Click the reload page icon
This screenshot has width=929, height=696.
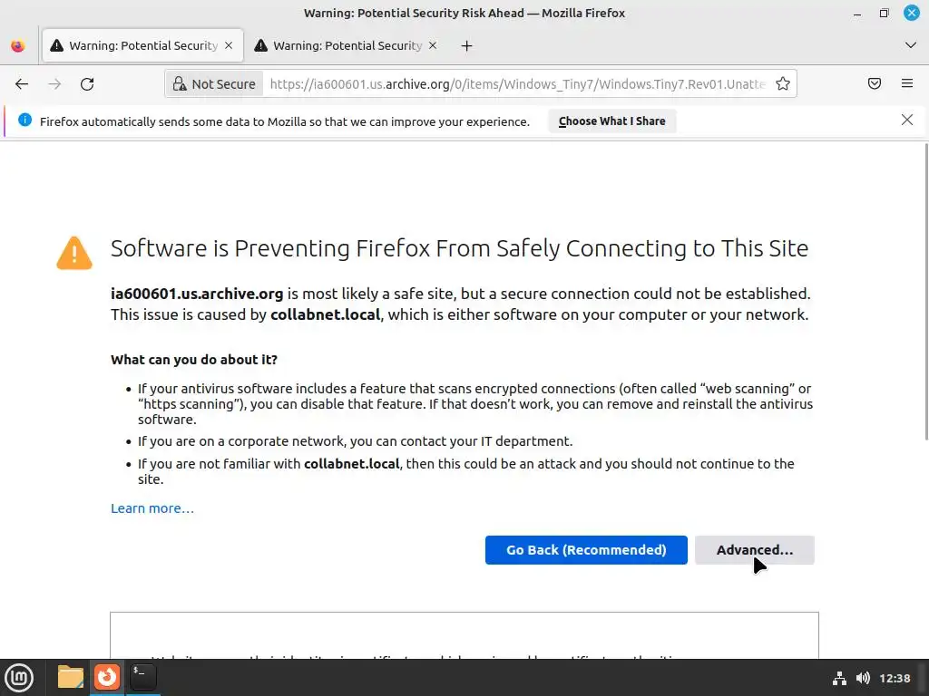point(87,84)
